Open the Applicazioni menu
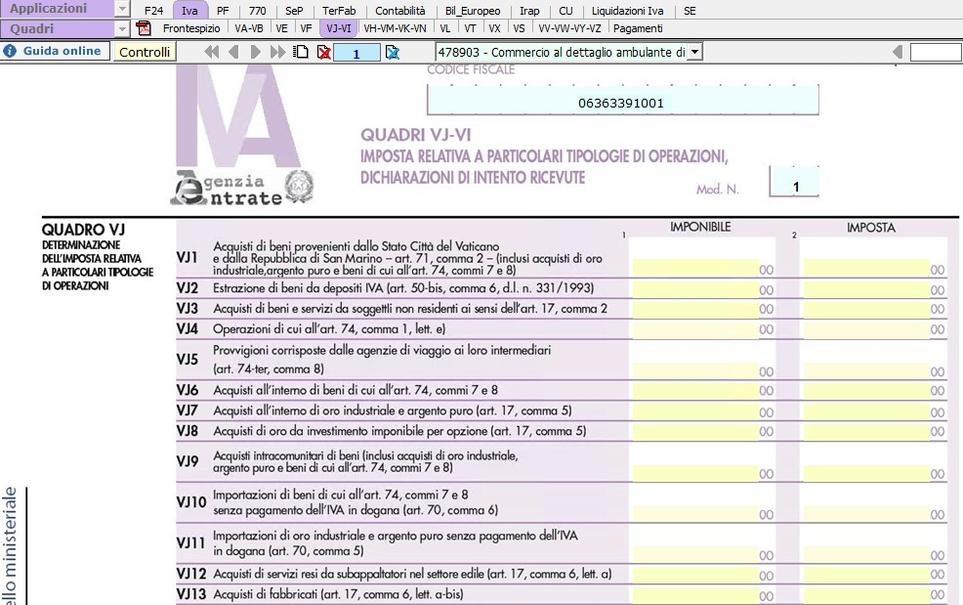The width and height of the screenshot is (963, 605). 57,9
